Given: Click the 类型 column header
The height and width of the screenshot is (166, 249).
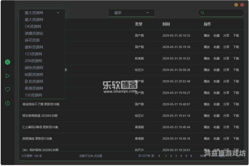Looking at the screenshot, I should point(138,24).
